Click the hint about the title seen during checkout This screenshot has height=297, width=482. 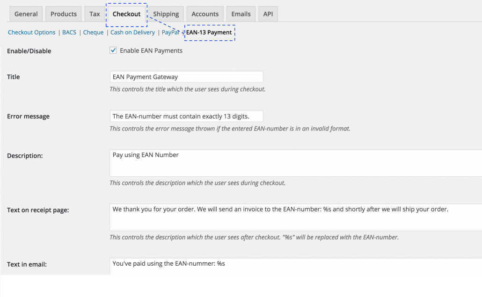(188, 89)
